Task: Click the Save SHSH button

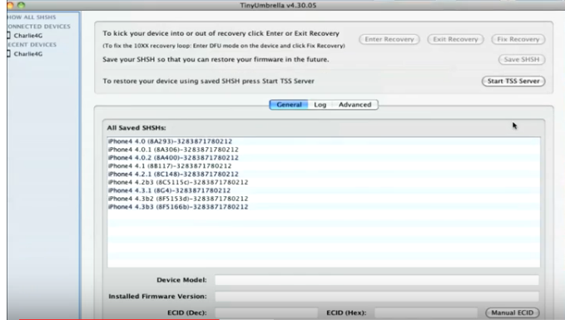Action: pos(522,59)
